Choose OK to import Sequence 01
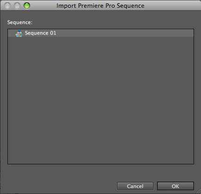Viewport: 201px width, 194px height. (x=176, y=186)
